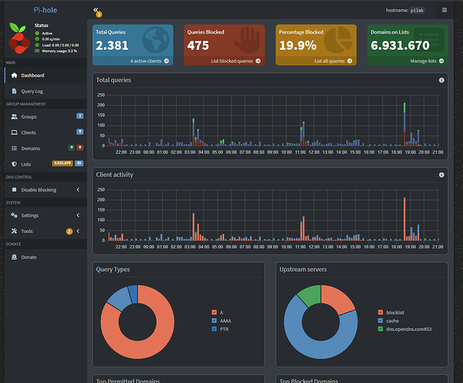The height and width of the screenshot is (383, 463).
Task: Click arrow icon next to Manage lists
Action: [x=442, y=61]
